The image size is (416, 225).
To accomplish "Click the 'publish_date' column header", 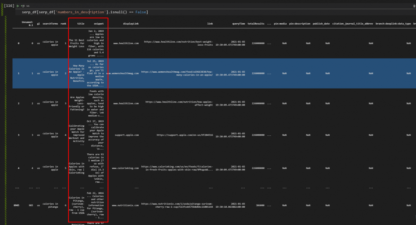I will point(322,24).
